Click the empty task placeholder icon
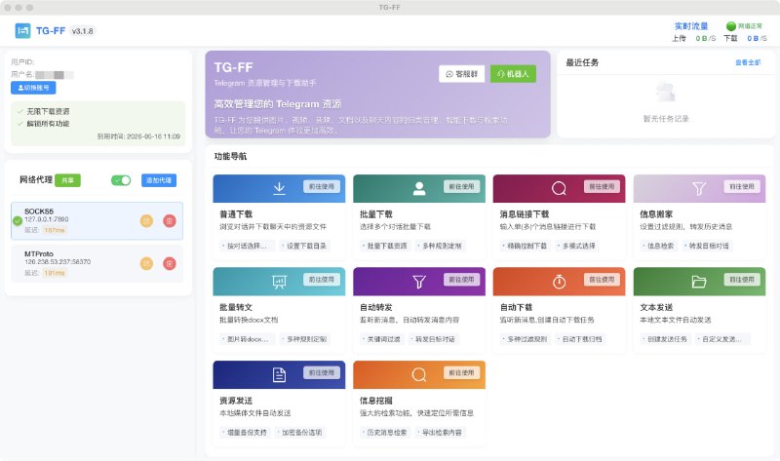Screen dimensions: 780x461 tap(666, 93)
